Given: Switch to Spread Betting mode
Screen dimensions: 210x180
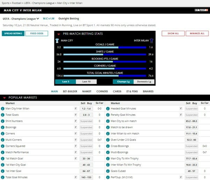Looking at the screenshot, I should click(13, 34).
